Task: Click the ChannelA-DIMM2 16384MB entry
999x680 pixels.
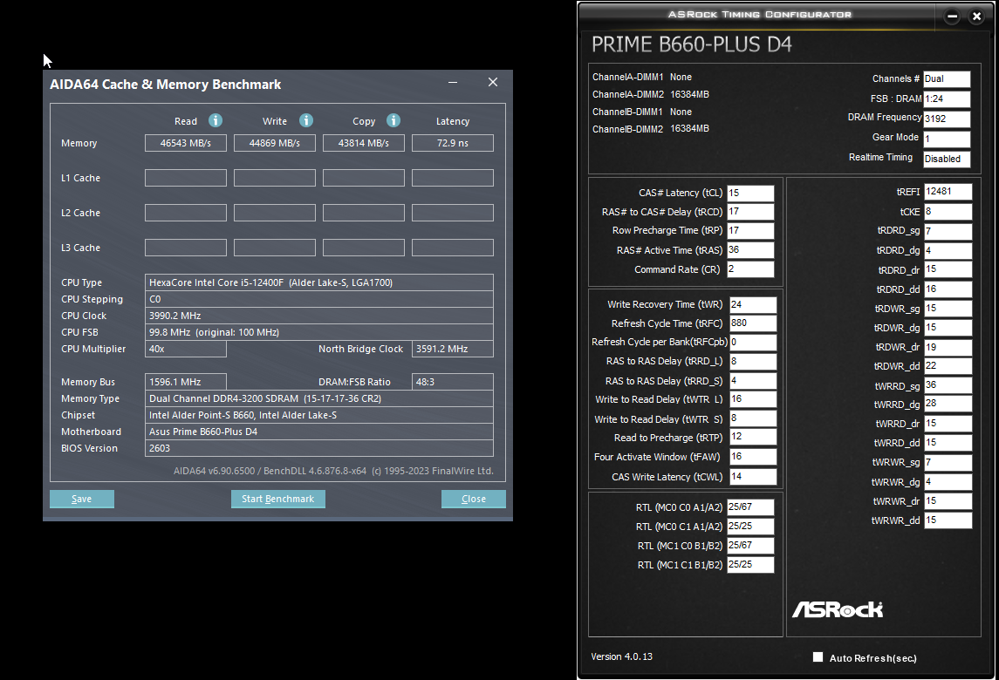Action: click(651, 94)
